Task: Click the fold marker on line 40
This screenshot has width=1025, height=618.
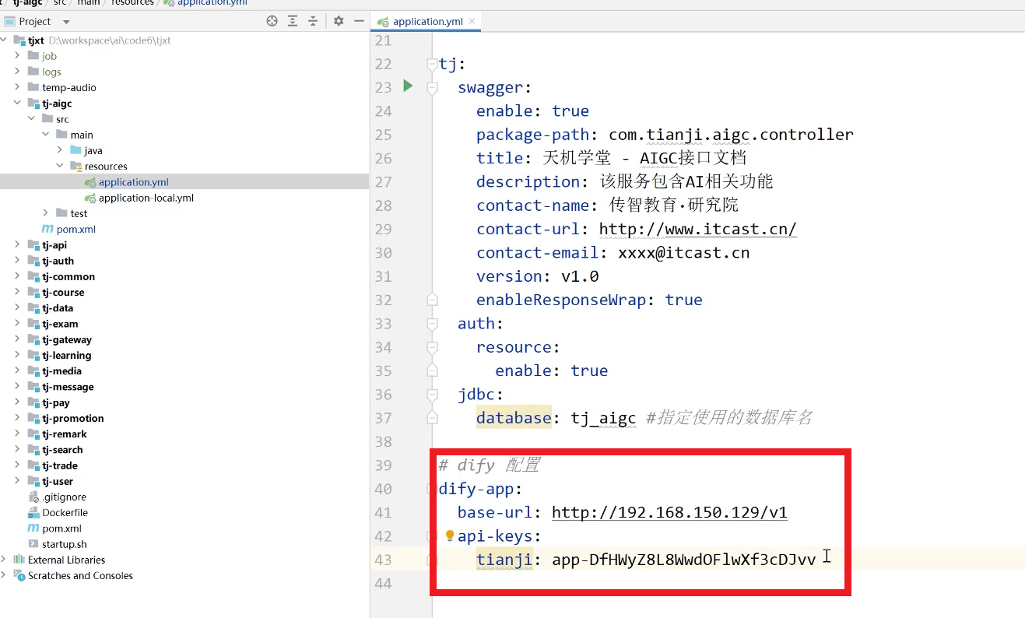Action: pyautogui.click(x=432, y=489)
